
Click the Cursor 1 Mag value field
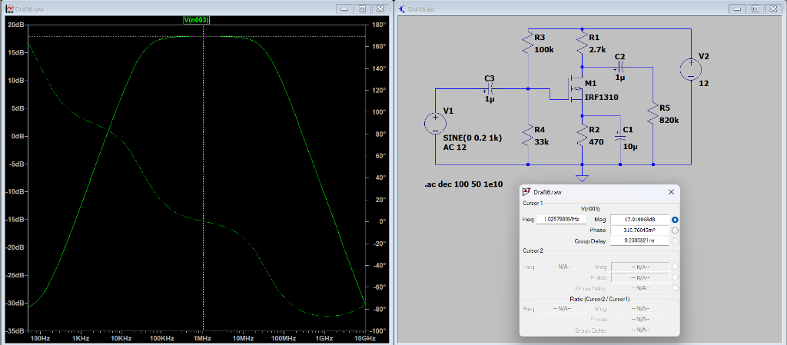click(639, 220)
